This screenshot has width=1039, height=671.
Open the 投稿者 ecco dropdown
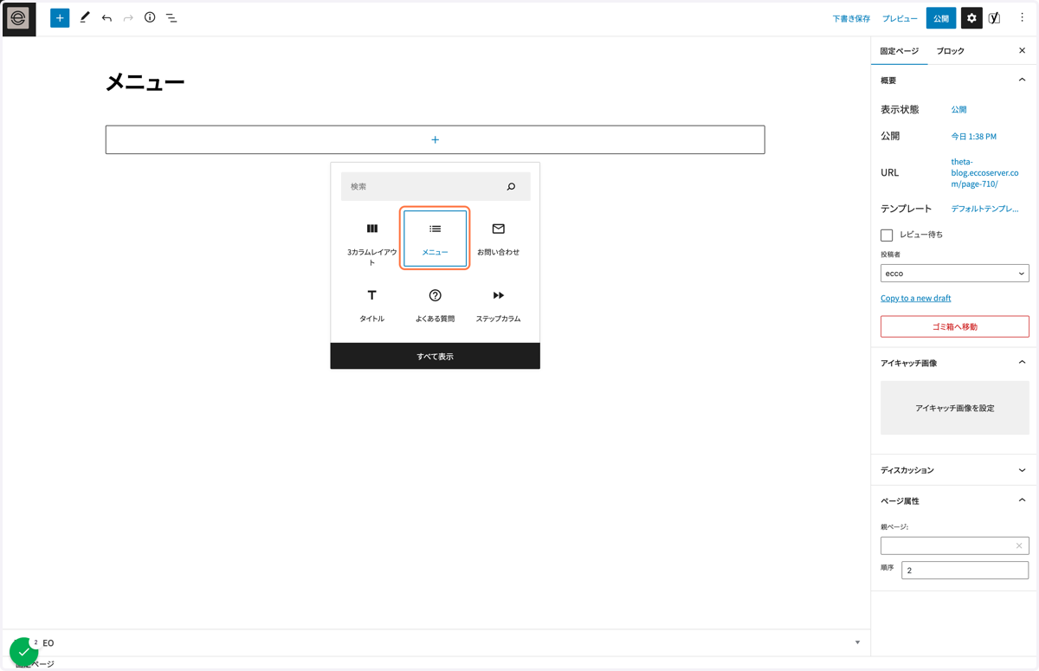(955, 274)
